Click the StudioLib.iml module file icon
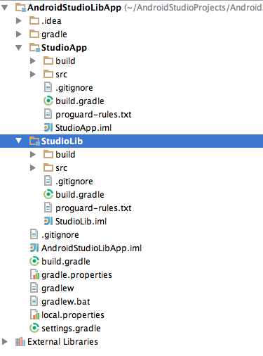The height and width of the screenshot is (356, 263). point(48,221)
